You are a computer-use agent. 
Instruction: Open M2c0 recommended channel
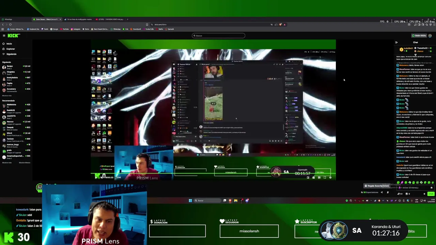[x=16, y=134]
